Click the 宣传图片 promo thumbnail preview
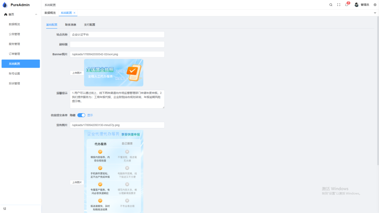The height and width of the screenshot is (213, 379). click(x=114, y=172)
